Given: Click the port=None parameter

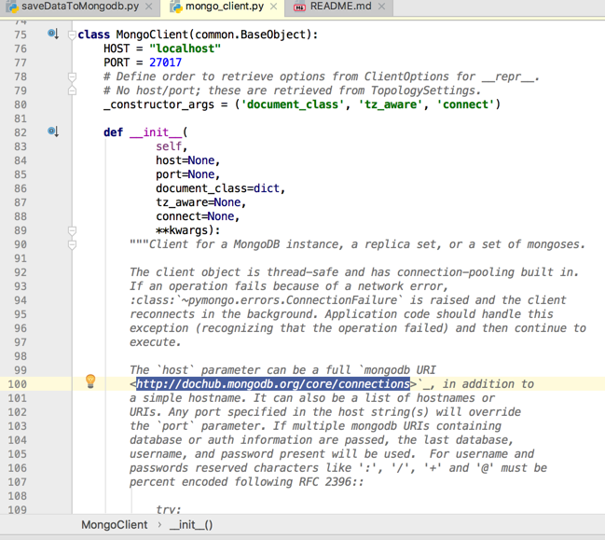Looking at the screenshot, I should pyautogui.click(x=185, y=174).
